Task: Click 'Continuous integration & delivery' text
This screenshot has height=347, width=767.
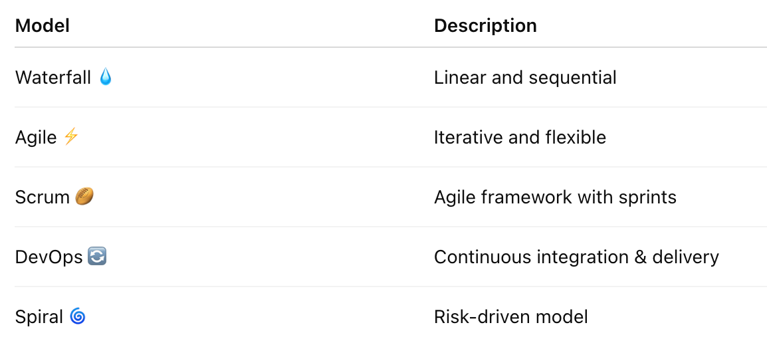Action: pos(576,257)
